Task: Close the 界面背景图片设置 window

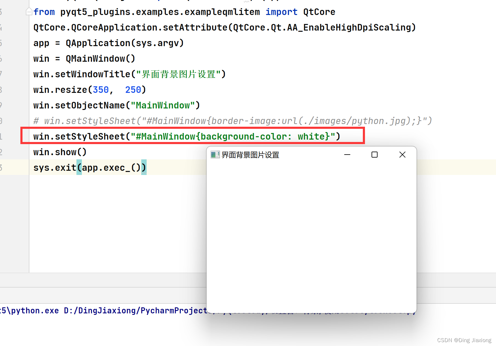Action: point(402,155)
